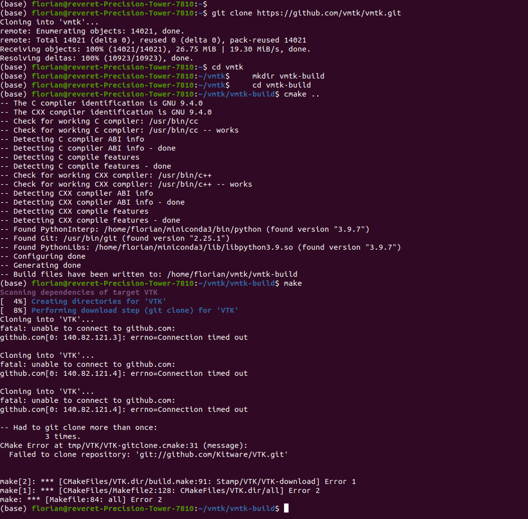This screenshot has width=528, height=519.
Task: Click '/usr/bin/cc -- works' line
Action: 119,131
